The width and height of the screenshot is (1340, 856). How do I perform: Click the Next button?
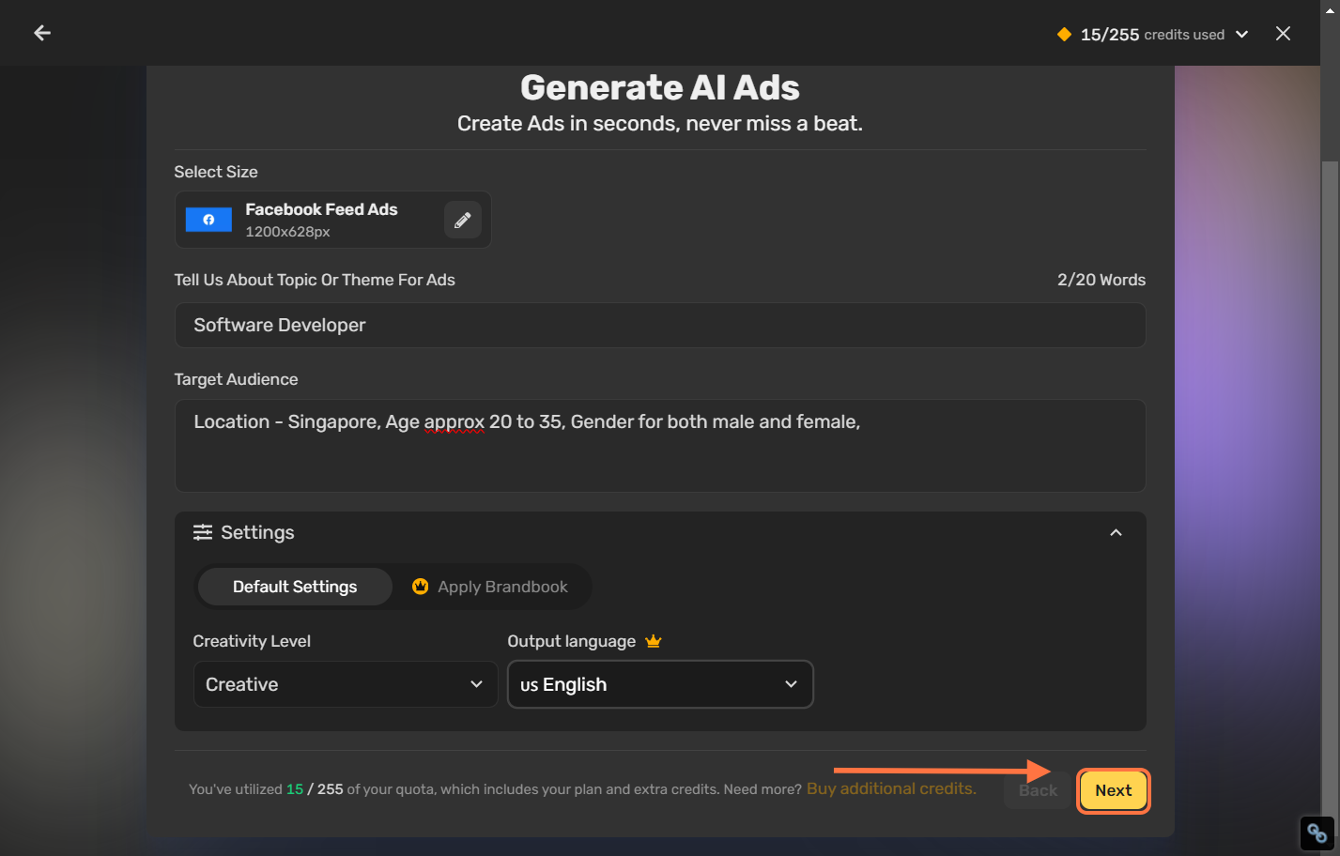click(x=1113, y=790)
